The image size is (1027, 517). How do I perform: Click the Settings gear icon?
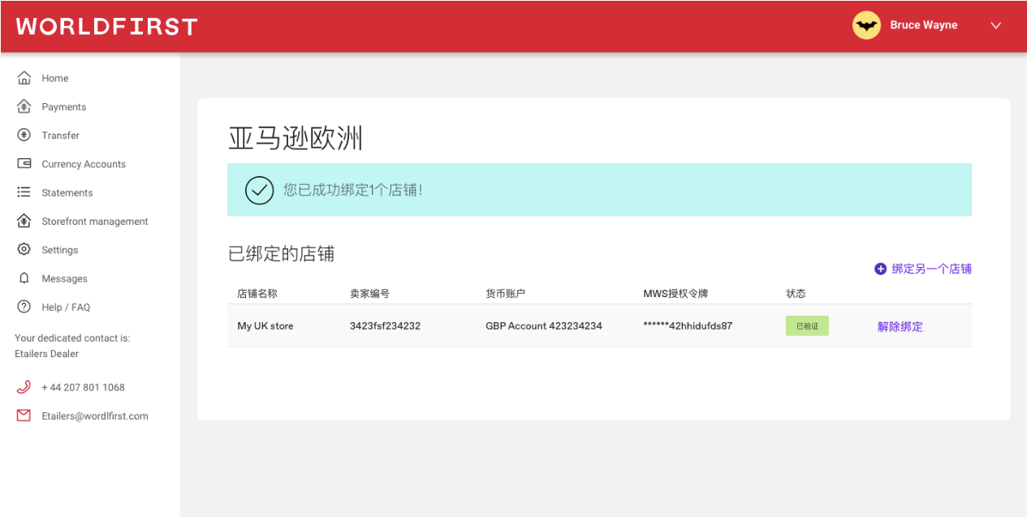(x=24, y=249)
